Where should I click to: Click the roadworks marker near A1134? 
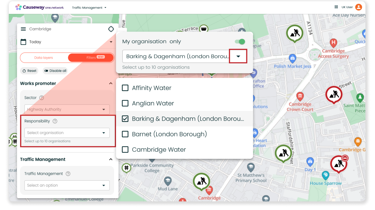click(x=295, y=34)
